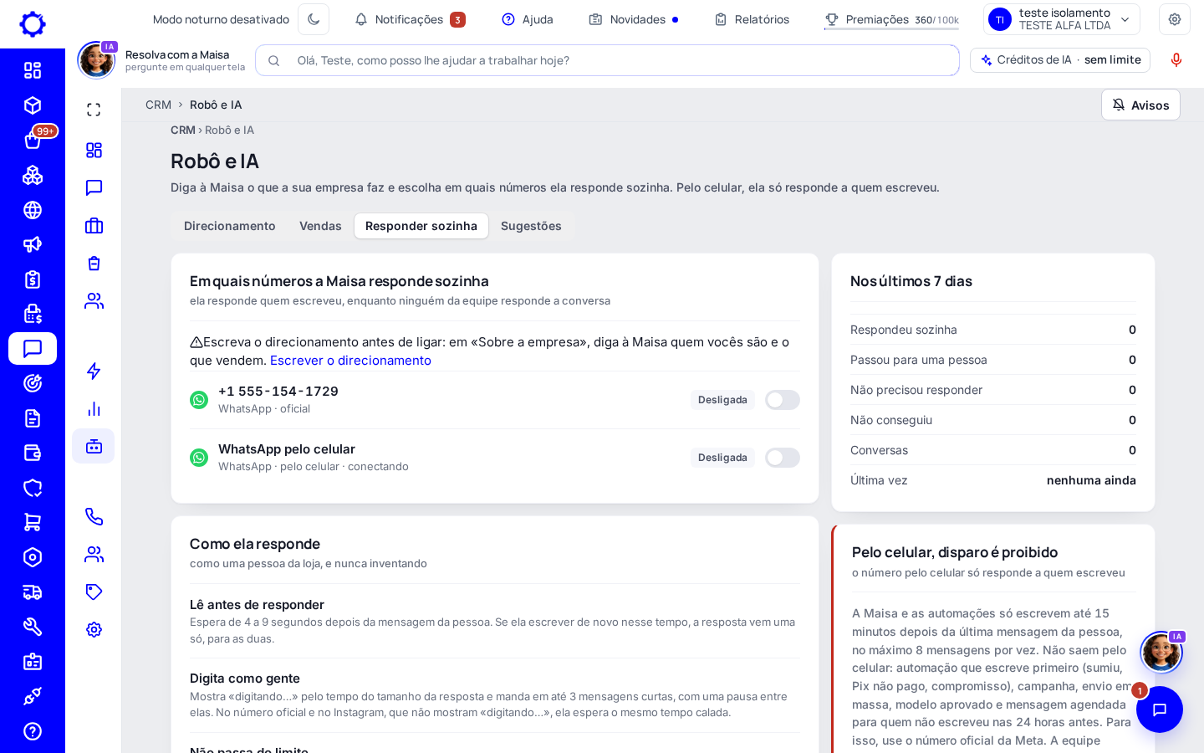The width and height of the screenshot is (1204, 753).
Task: Select robot icon in secondary sidebar
Action: tap(94, 446)
